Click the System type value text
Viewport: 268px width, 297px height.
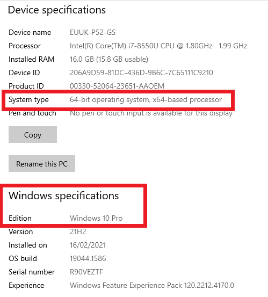click(146, 100)
